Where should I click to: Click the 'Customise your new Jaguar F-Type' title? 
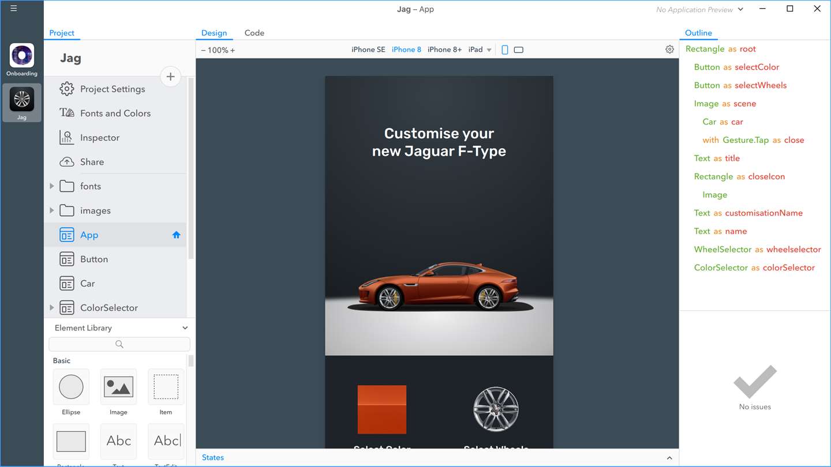439,142
